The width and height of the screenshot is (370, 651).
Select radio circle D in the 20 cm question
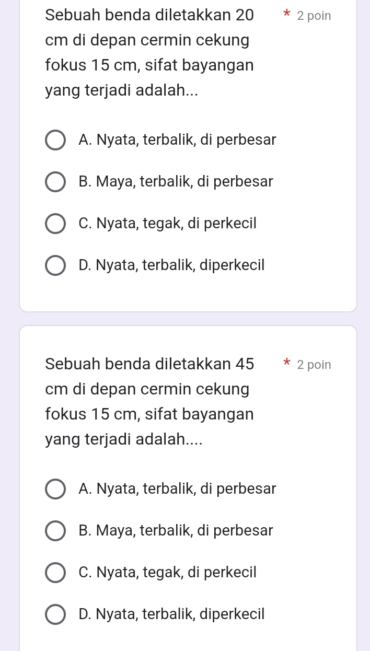point(55,265)
